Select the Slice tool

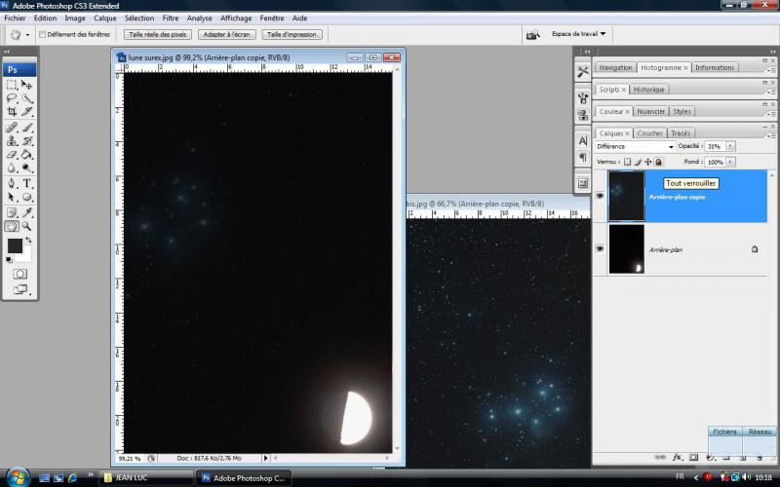click(x=27, y=112)
